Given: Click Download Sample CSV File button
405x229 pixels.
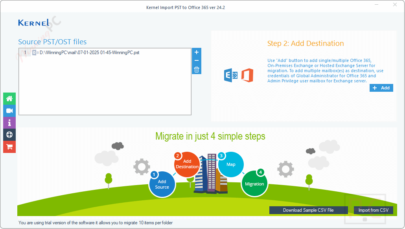Looking at the screenshot, I should (308, 210).
